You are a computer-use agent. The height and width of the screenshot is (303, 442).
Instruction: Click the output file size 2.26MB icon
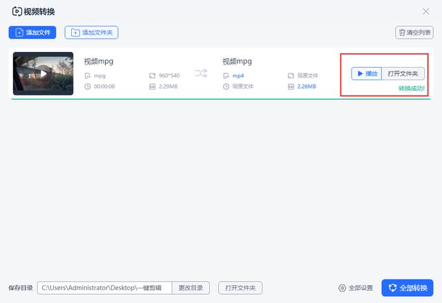291,86
